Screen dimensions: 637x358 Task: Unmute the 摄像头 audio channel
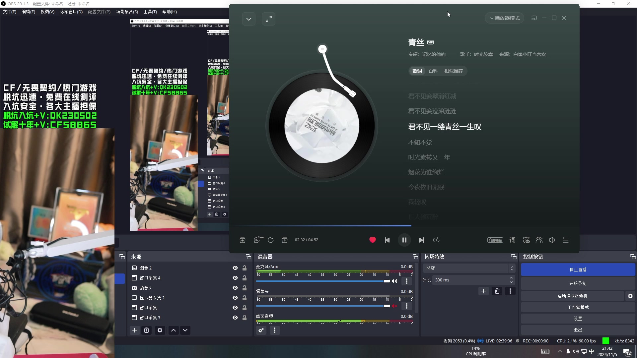pos(394,306)
